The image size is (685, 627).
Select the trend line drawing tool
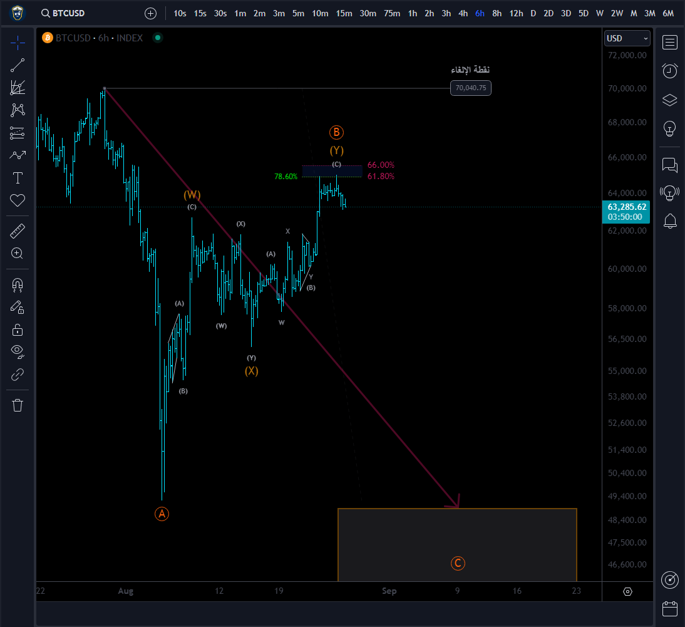click(18, 66)
